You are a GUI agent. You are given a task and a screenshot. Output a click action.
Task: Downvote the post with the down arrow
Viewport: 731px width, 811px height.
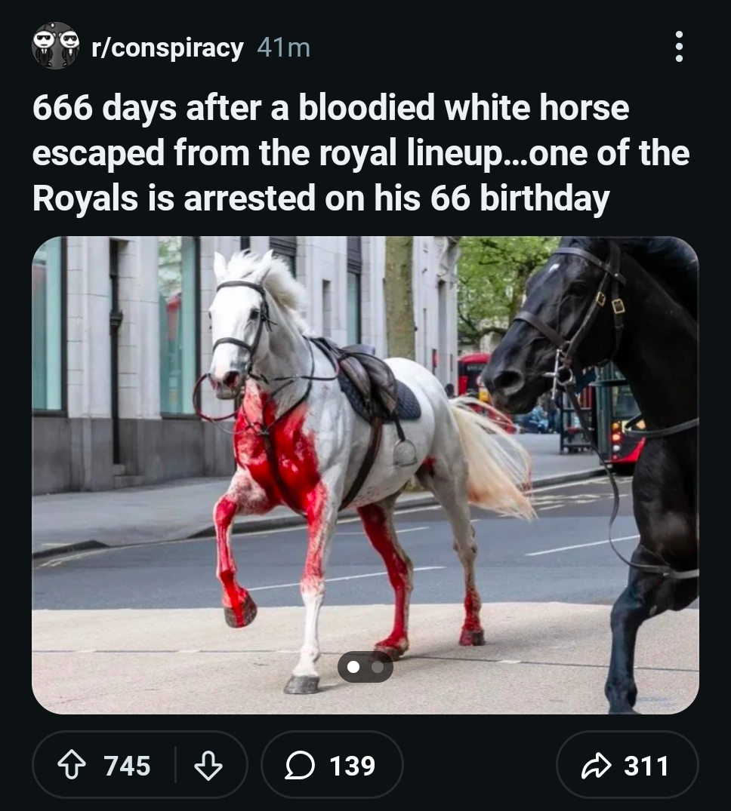207,766
